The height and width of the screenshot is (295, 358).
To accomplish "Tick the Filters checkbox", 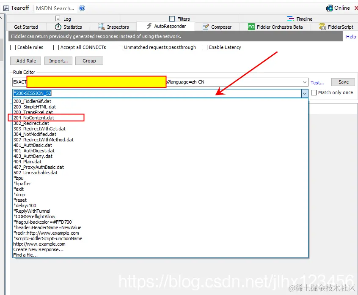I will pyautogui.click(x=172, y=19).
